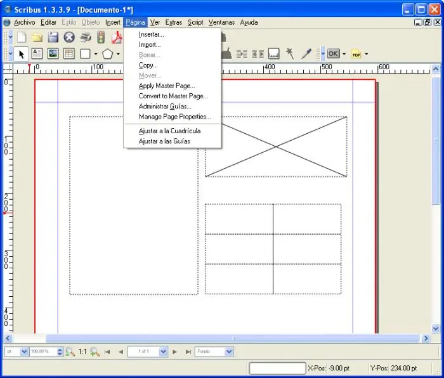Select Administrar Guías... menu entry

[x=172, y=107]
